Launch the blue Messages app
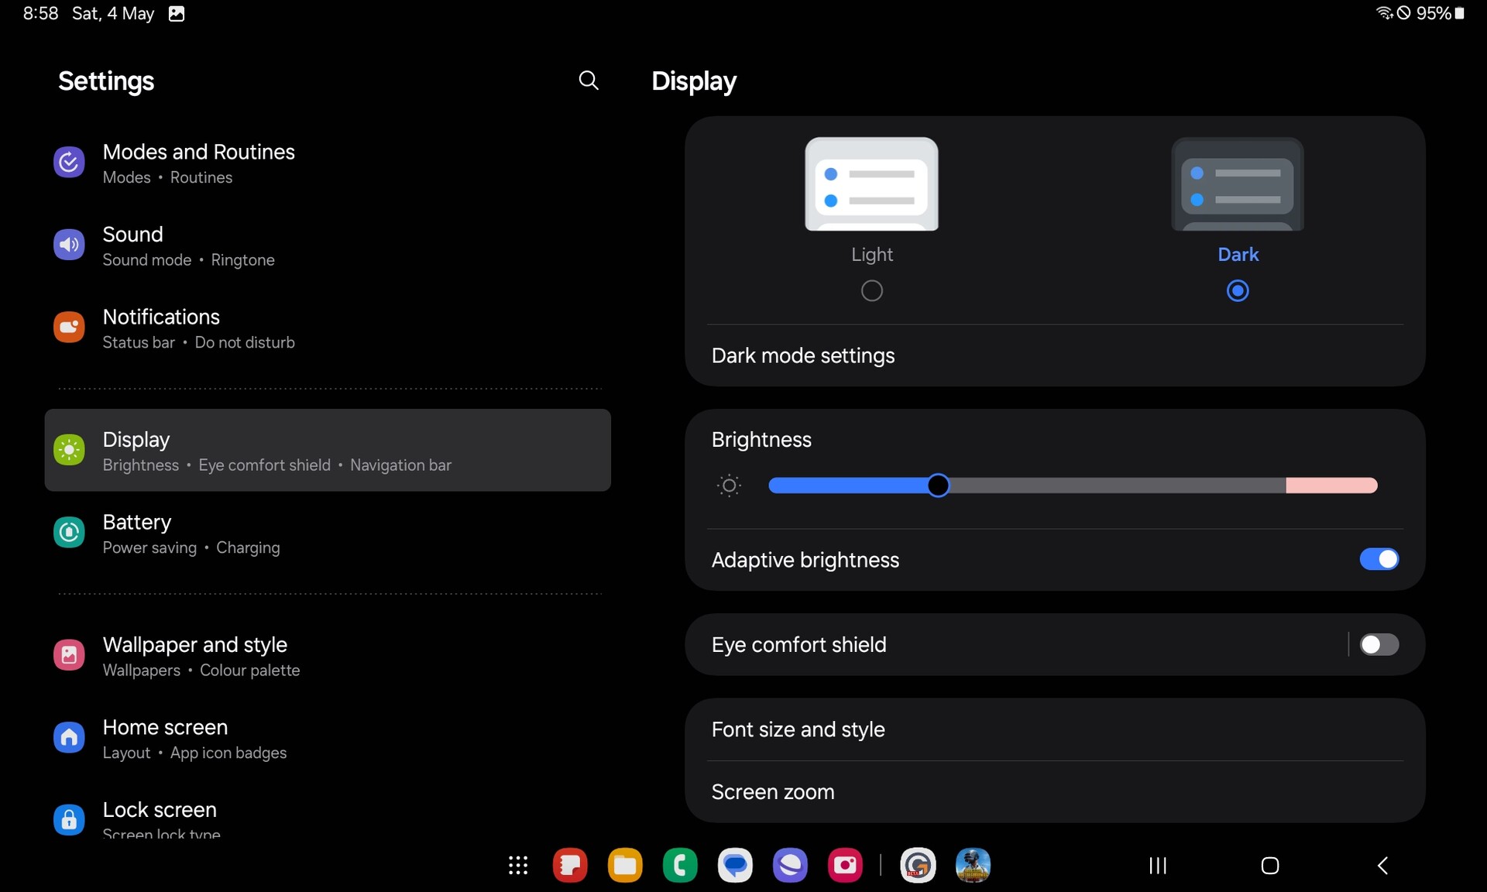The height and width of the screenshot is (892, 1487). click(735, 866)
